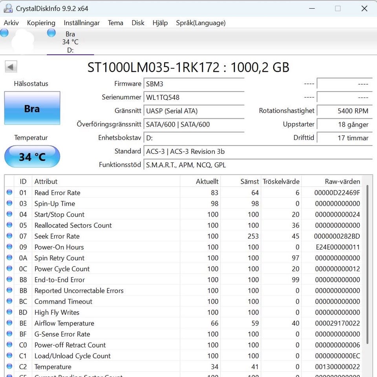Click the SMART attribute list scrollbar
Screen dimensions: 377x377
pyautogui.click(x=368, y=264)
